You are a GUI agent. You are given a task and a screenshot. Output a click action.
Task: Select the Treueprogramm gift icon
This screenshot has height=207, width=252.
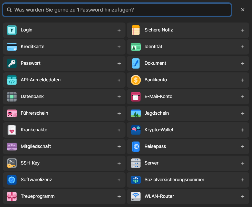coord(12,197)
